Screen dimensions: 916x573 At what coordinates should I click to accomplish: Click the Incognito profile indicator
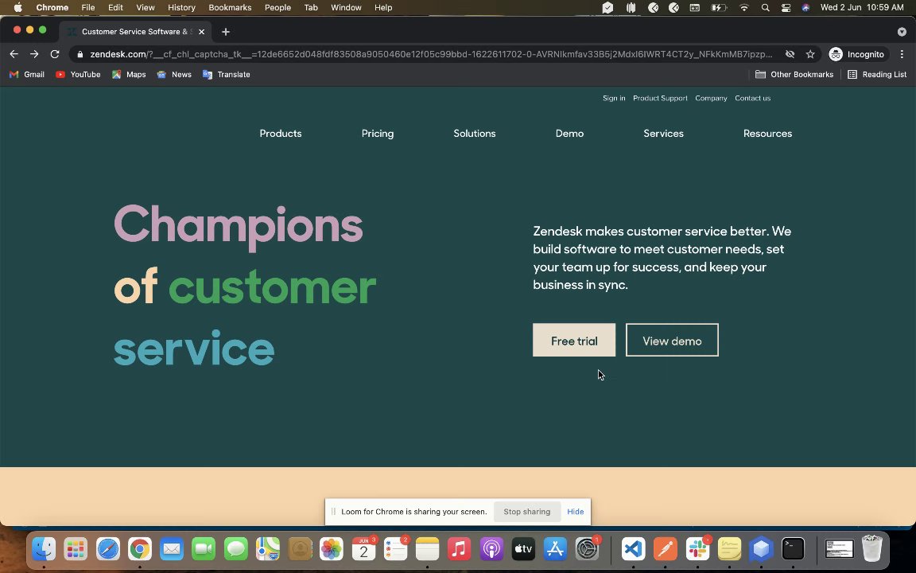[856, 54]
